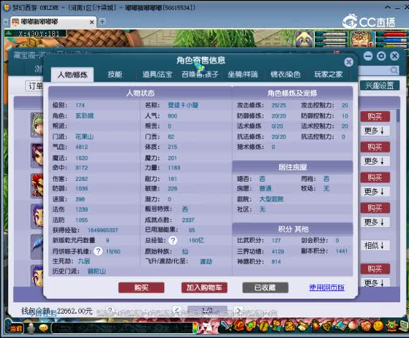The image size is (409, 338).
Task: Click the green leaf icon in bottom toolbar
Action: tap(251, 325)
